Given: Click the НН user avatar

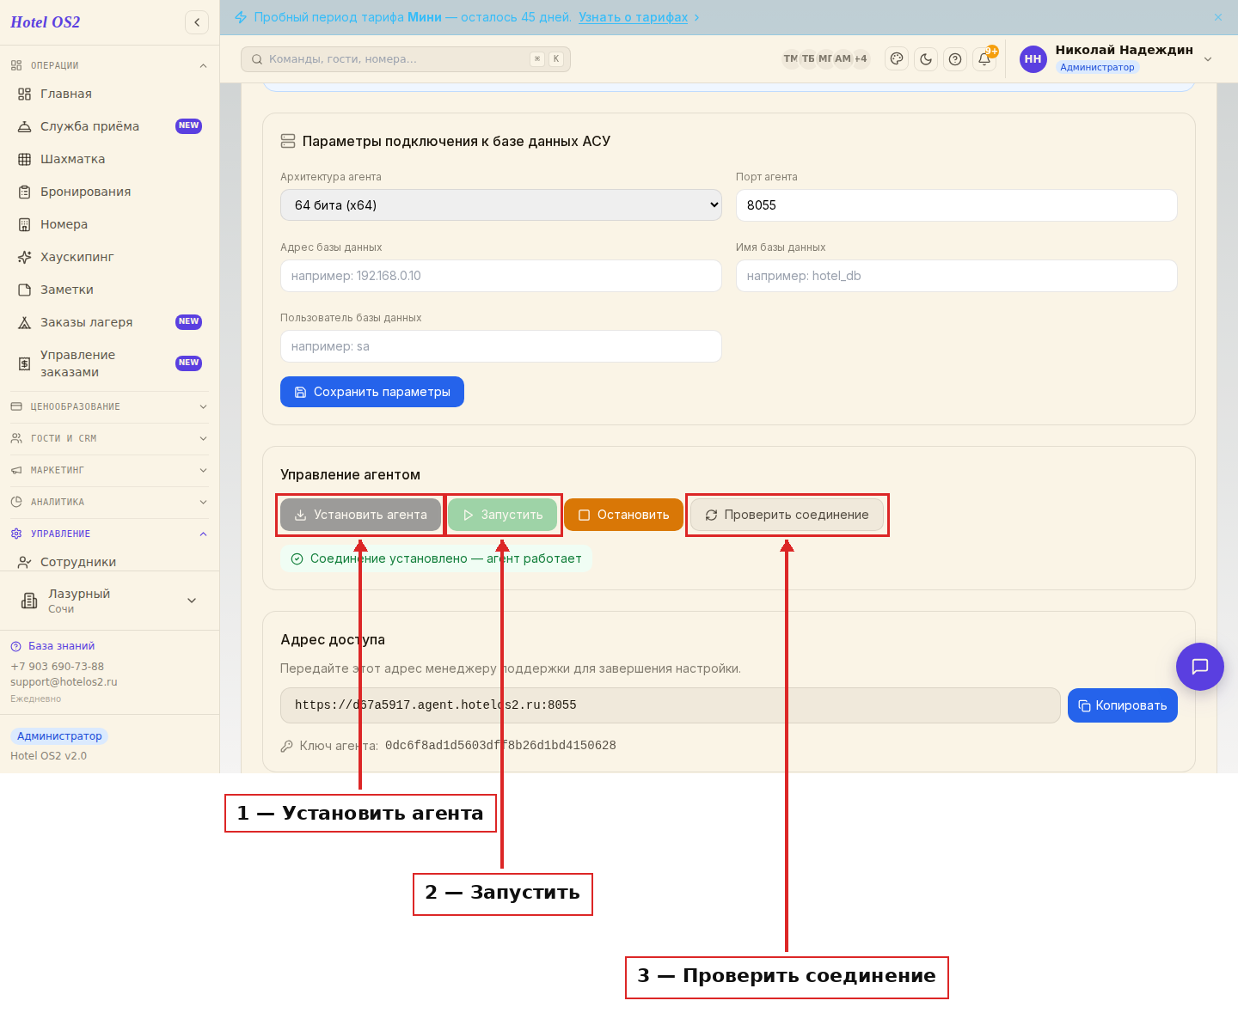Looking at the screenshot, I should click(1033, 59).
